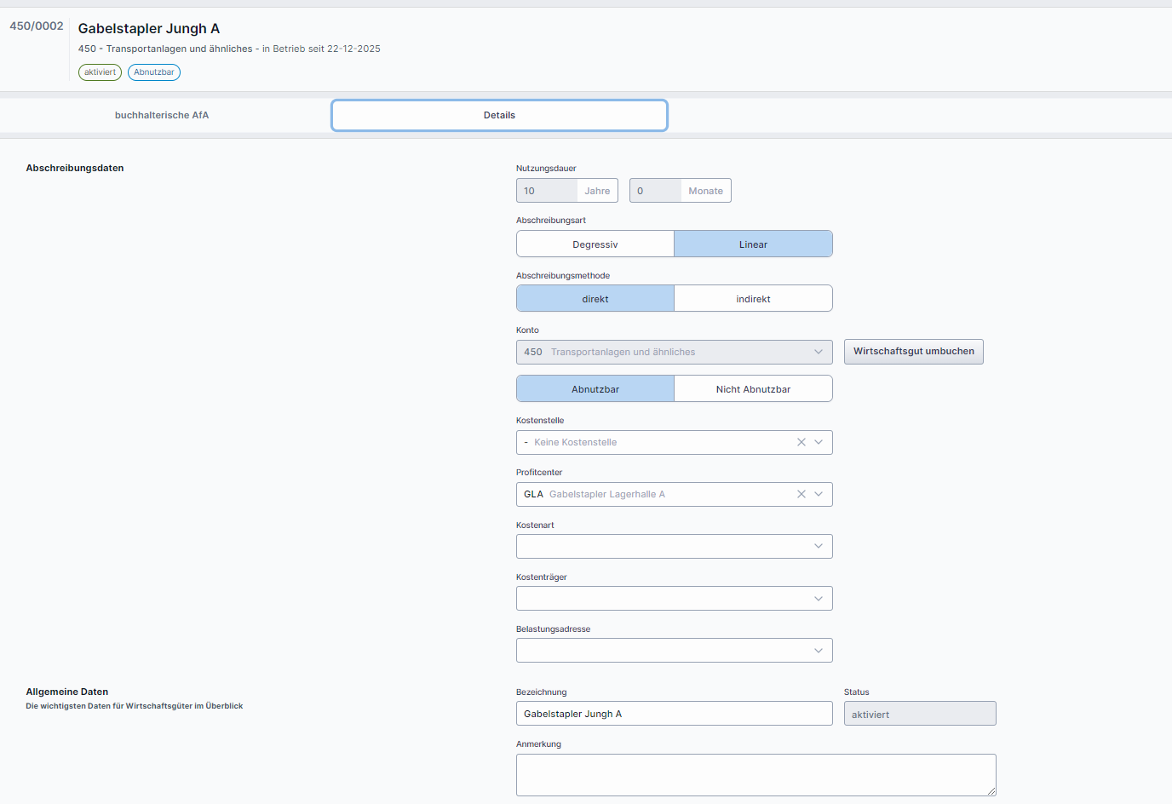1172x804 pixels.
Task: Click the Bezeichnung field with Gabelstapler Jungh A
Action: point(674,714)
